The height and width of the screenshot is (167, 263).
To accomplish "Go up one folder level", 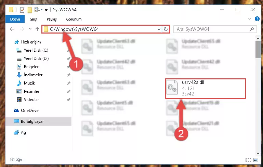I will [37, 29].
